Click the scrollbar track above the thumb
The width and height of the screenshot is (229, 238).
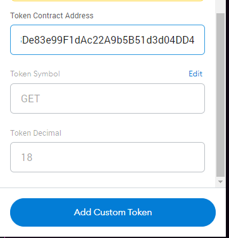click(220, 6)
